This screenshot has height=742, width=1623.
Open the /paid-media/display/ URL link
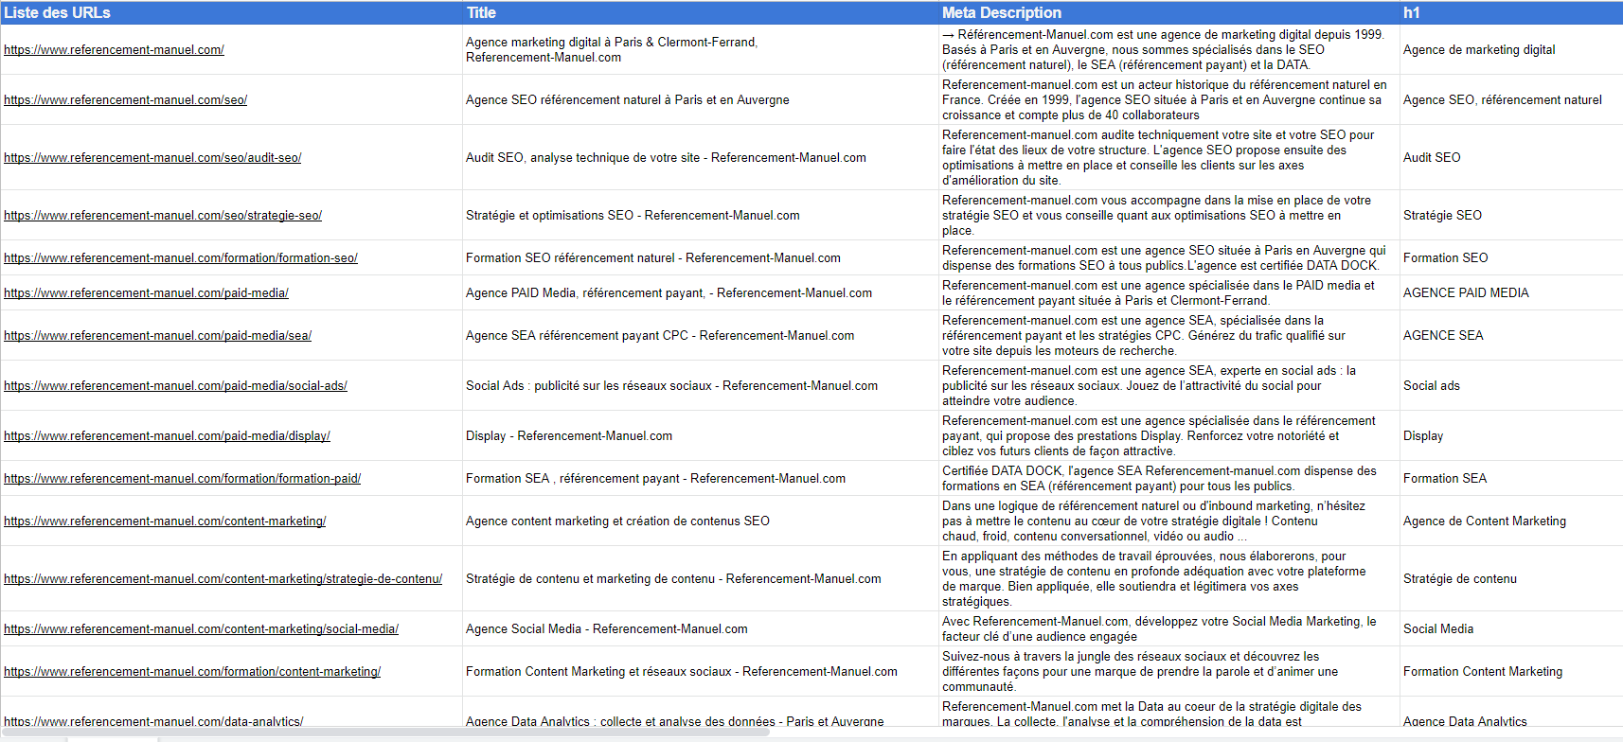(167, 436)
